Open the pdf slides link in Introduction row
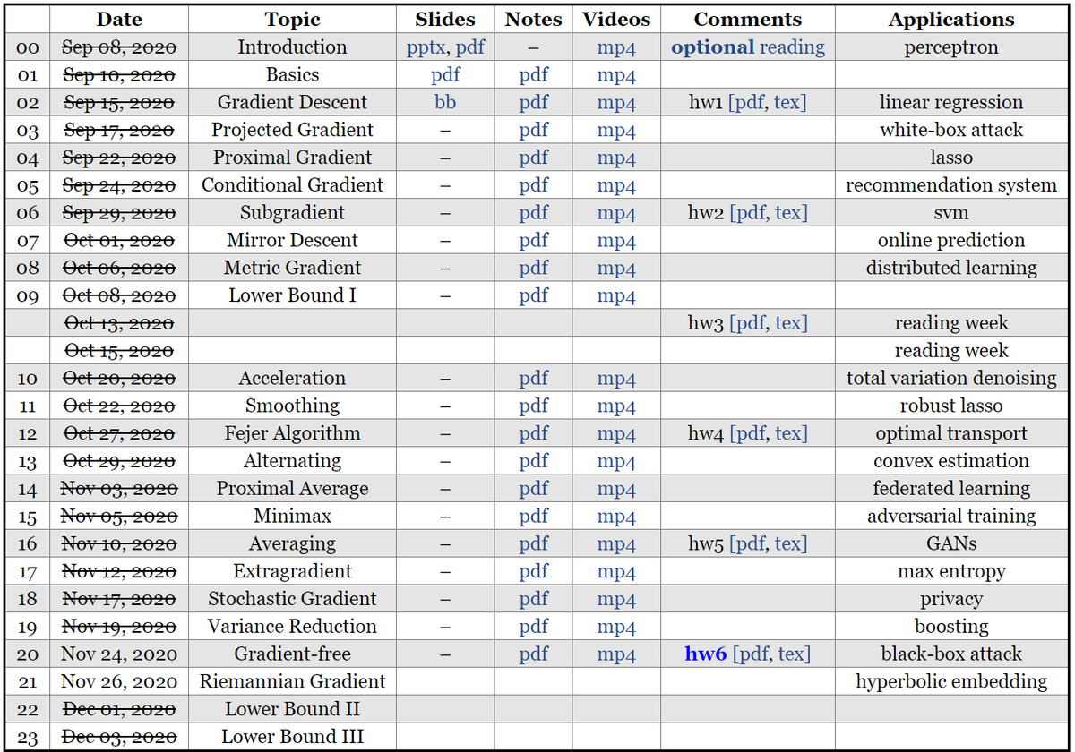1075x752 pixels. (x=470, y=47)
